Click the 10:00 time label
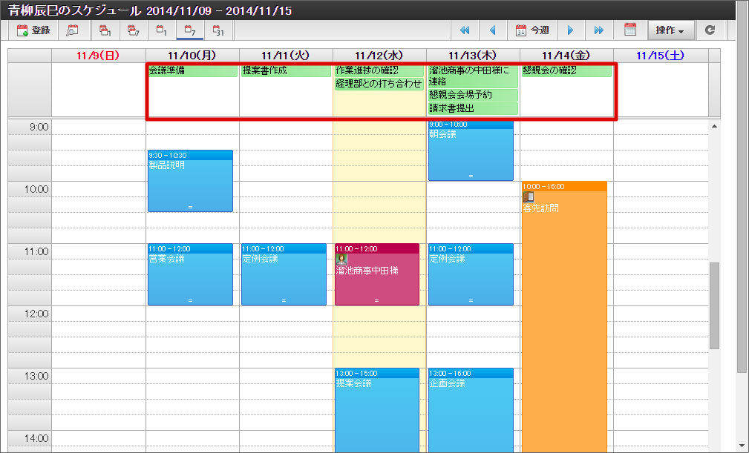The height and width of the screenshot is (453, 749). (36, 189)
